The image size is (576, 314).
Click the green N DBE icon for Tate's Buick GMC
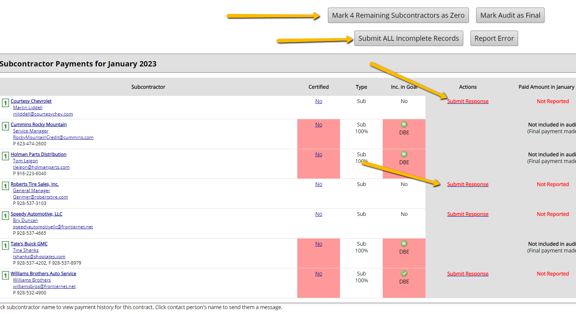404,244
